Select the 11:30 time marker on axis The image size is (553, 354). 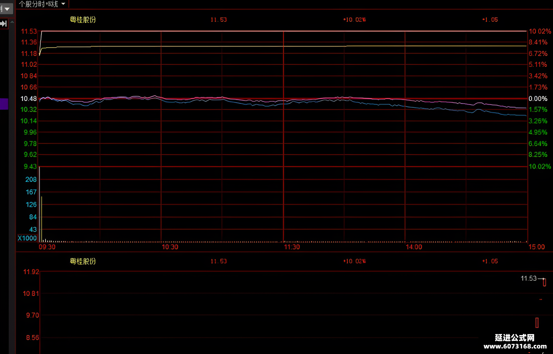[292, 247]
